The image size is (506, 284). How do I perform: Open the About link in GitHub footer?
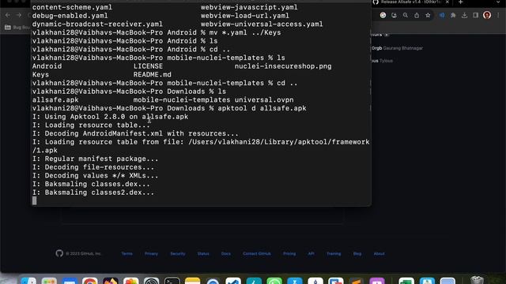379,254
